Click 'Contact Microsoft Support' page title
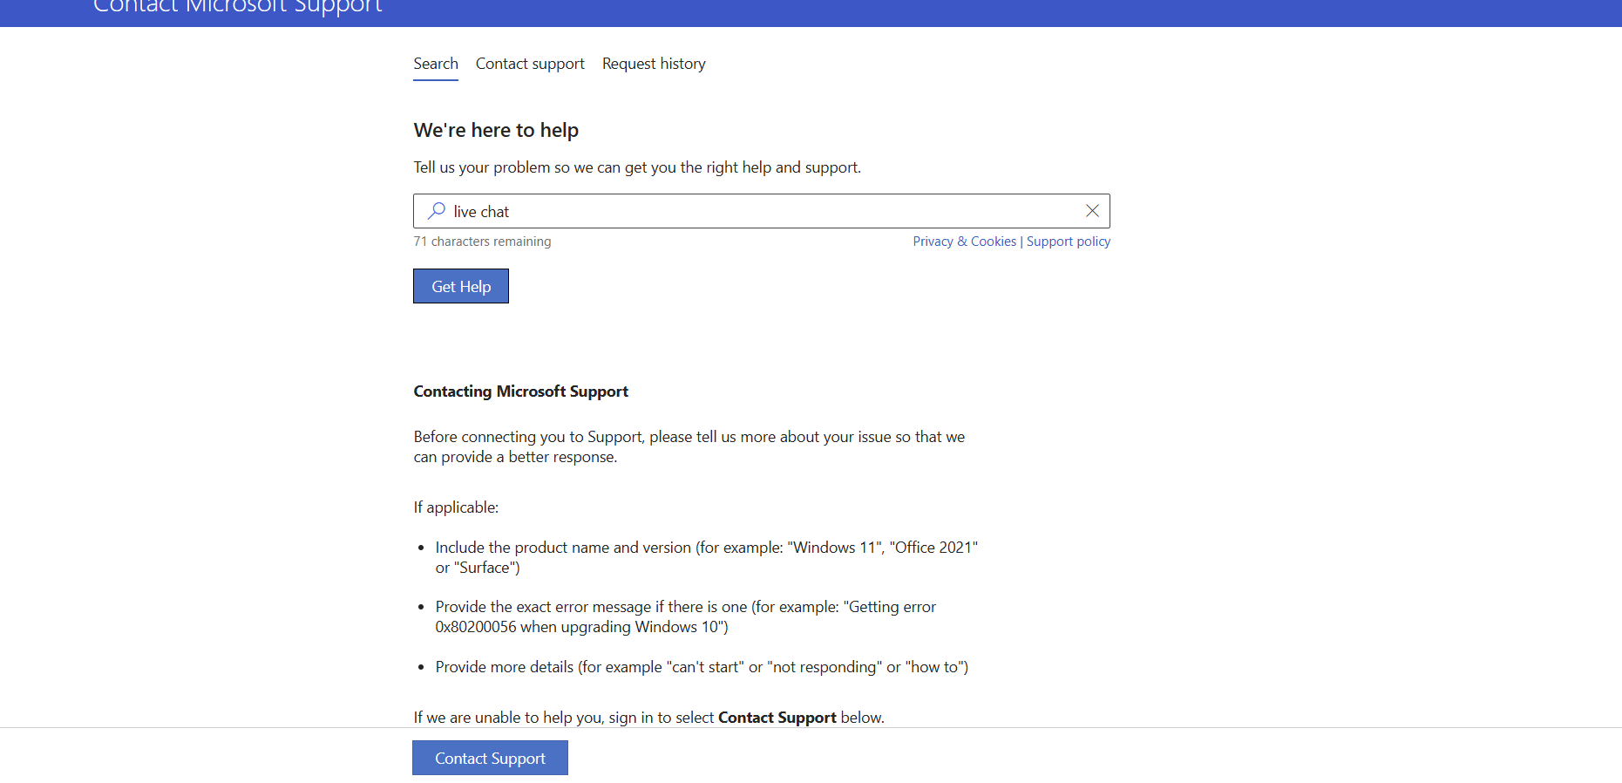Image resolution: width=1622 pixels, height=783 pixels. (237, 7)
